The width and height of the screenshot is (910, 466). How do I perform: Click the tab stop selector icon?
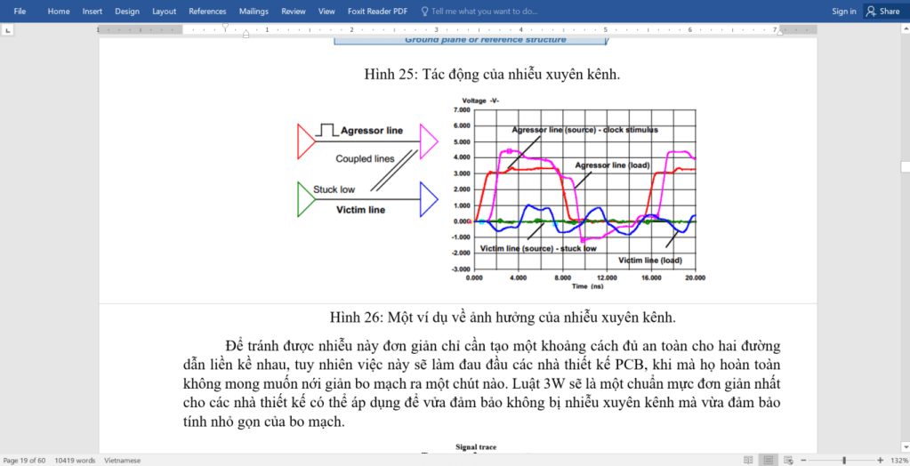click(x=8, y=29)
